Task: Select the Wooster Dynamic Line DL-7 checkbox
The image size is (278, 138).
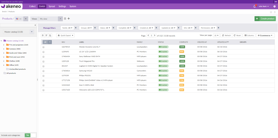Action: 43,47
